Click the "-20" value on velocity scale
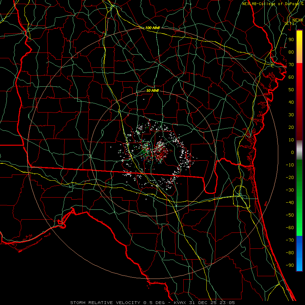This screenshot has width=305, height=305. click(290, 178)
